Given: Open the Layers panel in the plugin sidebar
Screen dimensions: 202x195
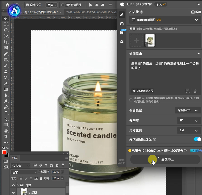Looking at the screenshot, I should (x=122, y=23).
